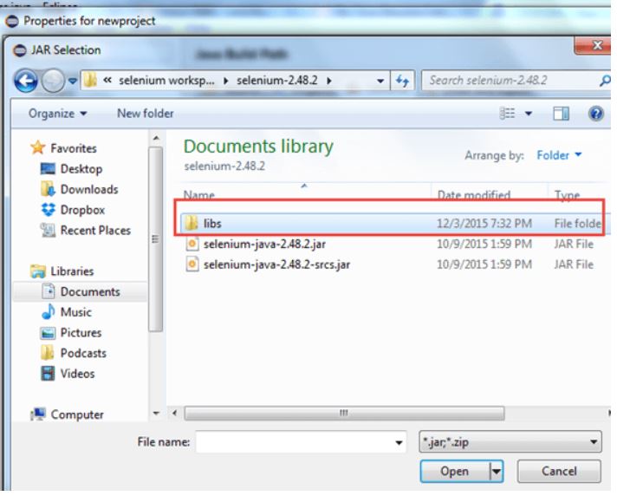Screen dimensions: 617x496
Task: Select Pictures library in navigation pane
Action: coord(81,333)
